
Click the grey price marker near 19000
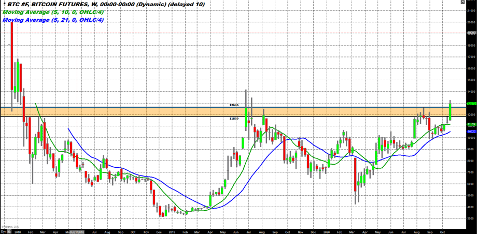[471, 33]
